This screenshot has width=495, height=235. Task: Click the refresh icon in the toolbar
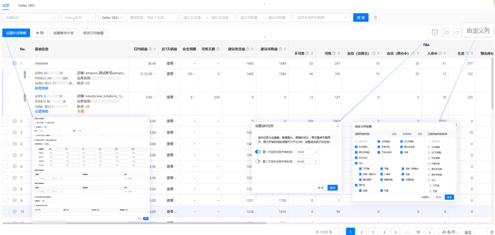(457, 33)
